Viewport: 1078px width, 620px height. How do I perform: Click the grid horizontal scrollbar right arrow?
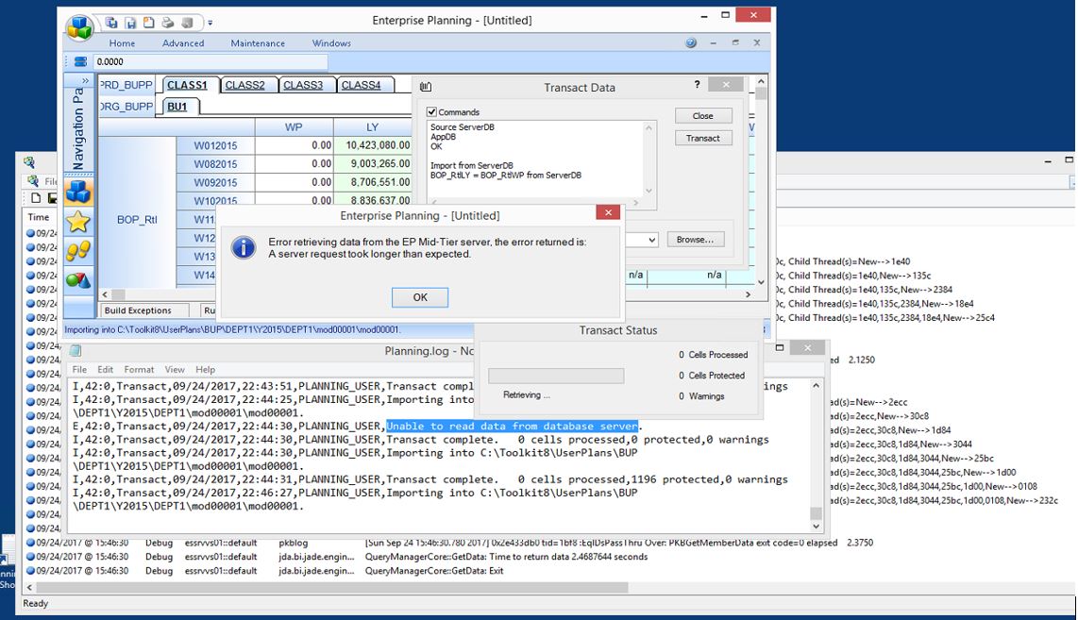tap(748, 294)
